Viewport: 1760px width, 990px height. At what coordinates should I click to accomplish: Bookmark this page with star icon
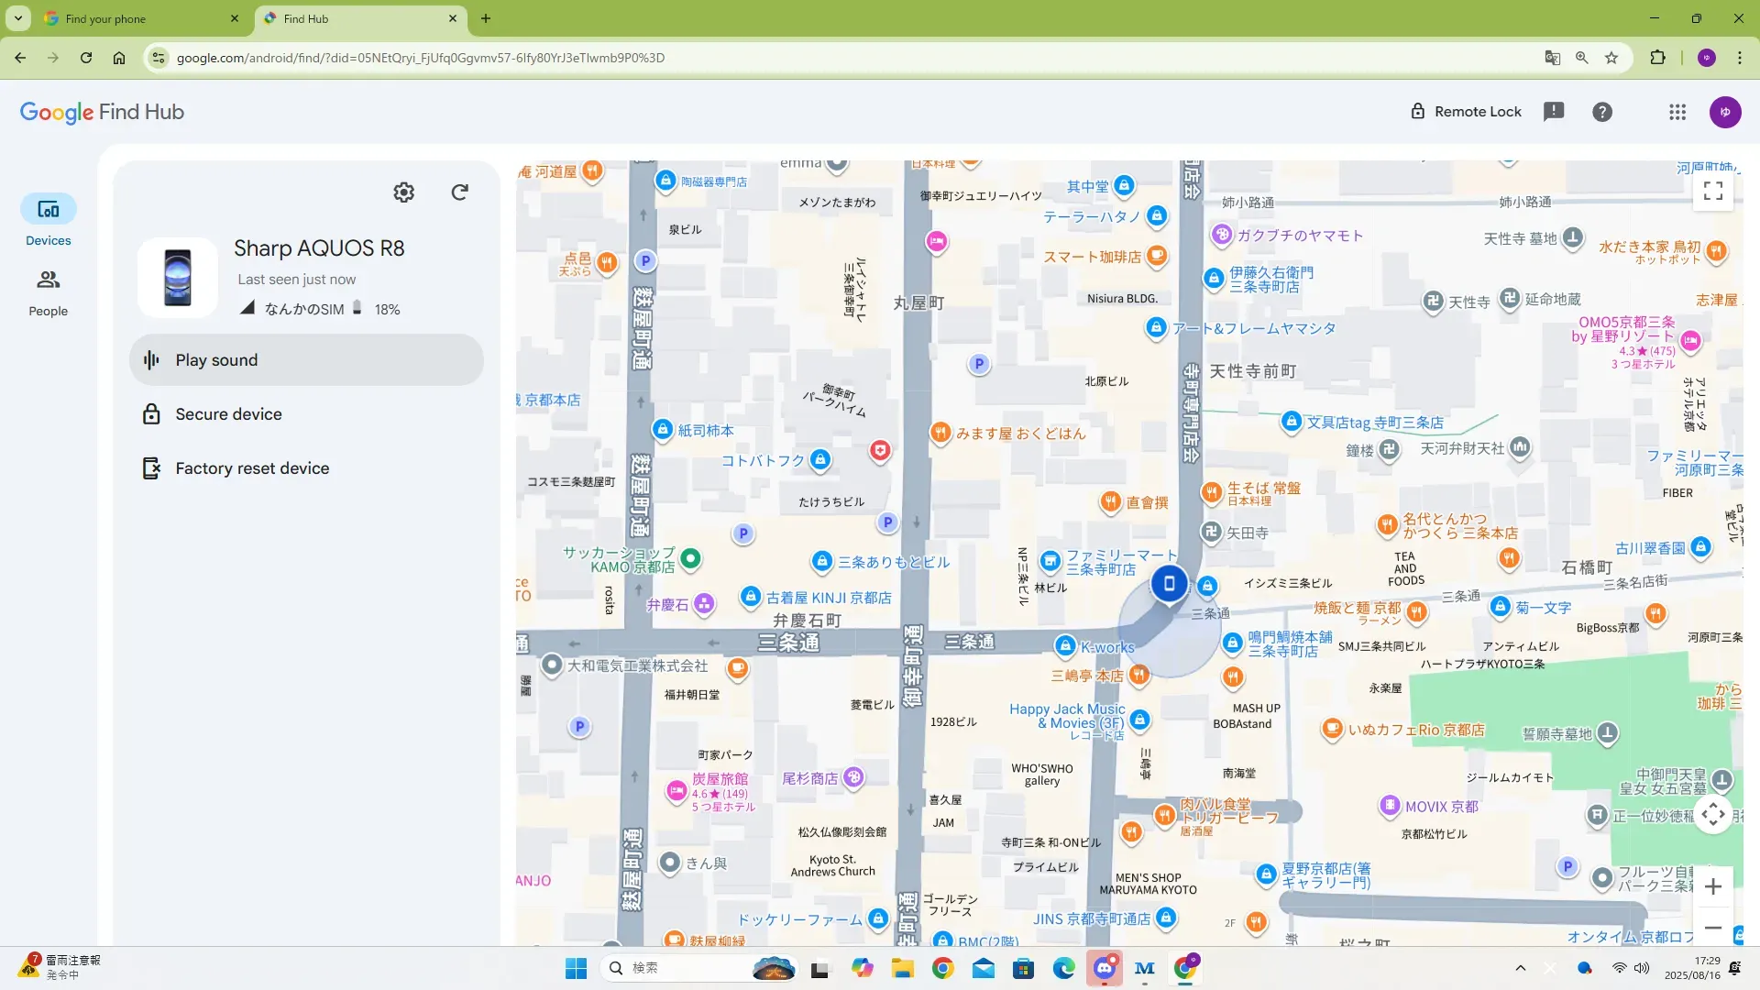point(1611,58)
